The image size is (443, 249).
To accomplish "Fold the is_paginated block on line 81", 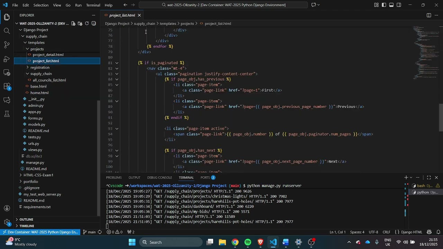I will point(117,63).
